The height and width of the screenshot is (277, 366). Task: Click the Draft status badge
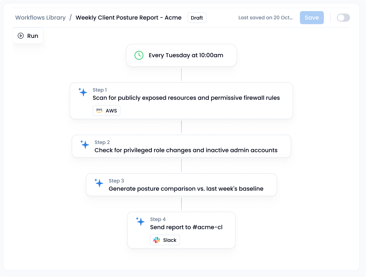pyautogui.click(x=197, y=18)
